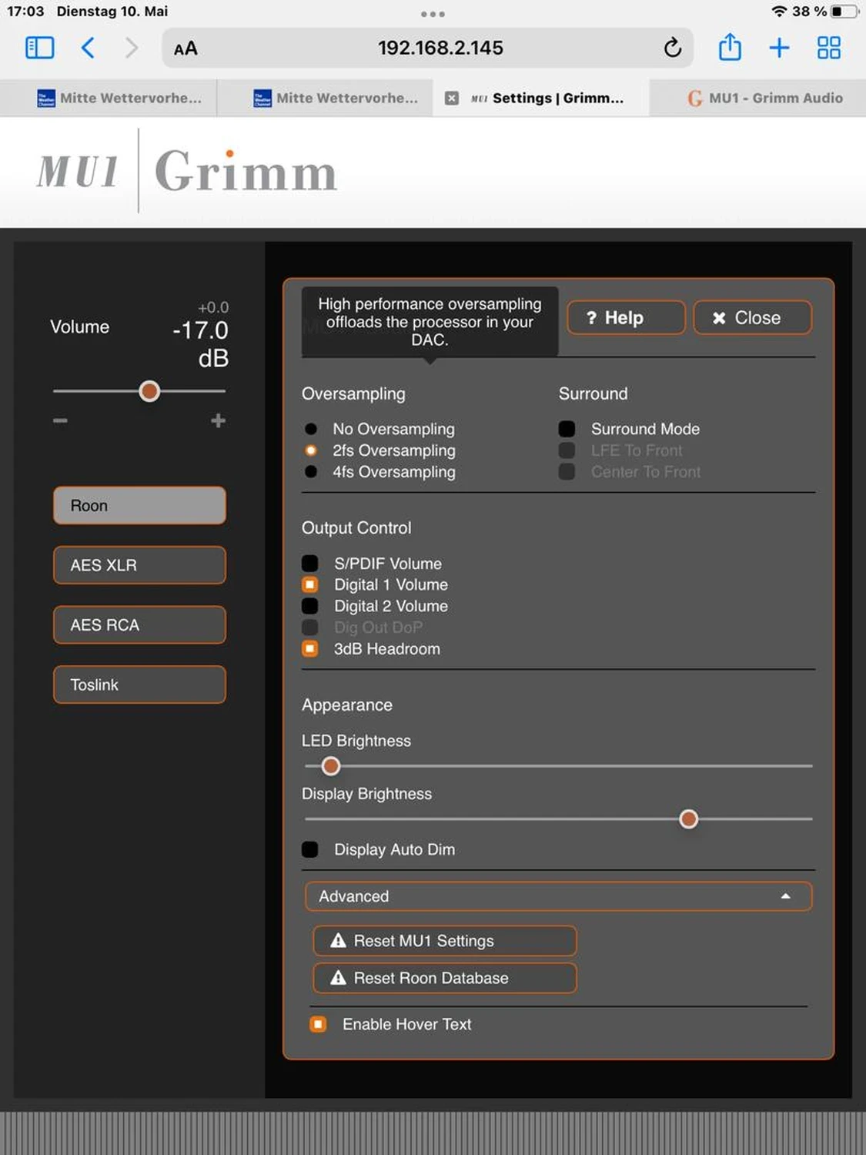Open the AA page settings menu

186,49
